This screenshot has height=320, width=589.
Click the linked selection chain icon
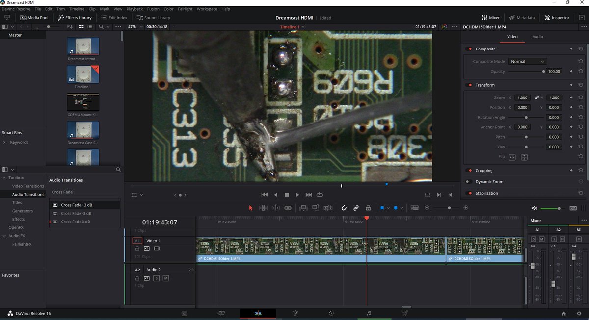click(x=356, y=208)
